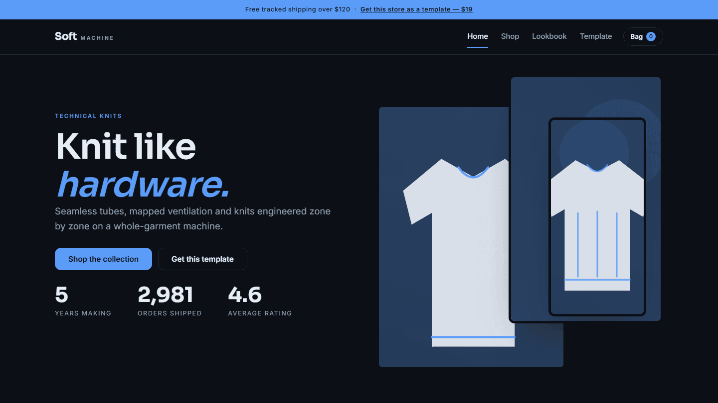Click the 'YEARS MAKING' label
The height and width of the screenshot is (403, 718).
83,313
